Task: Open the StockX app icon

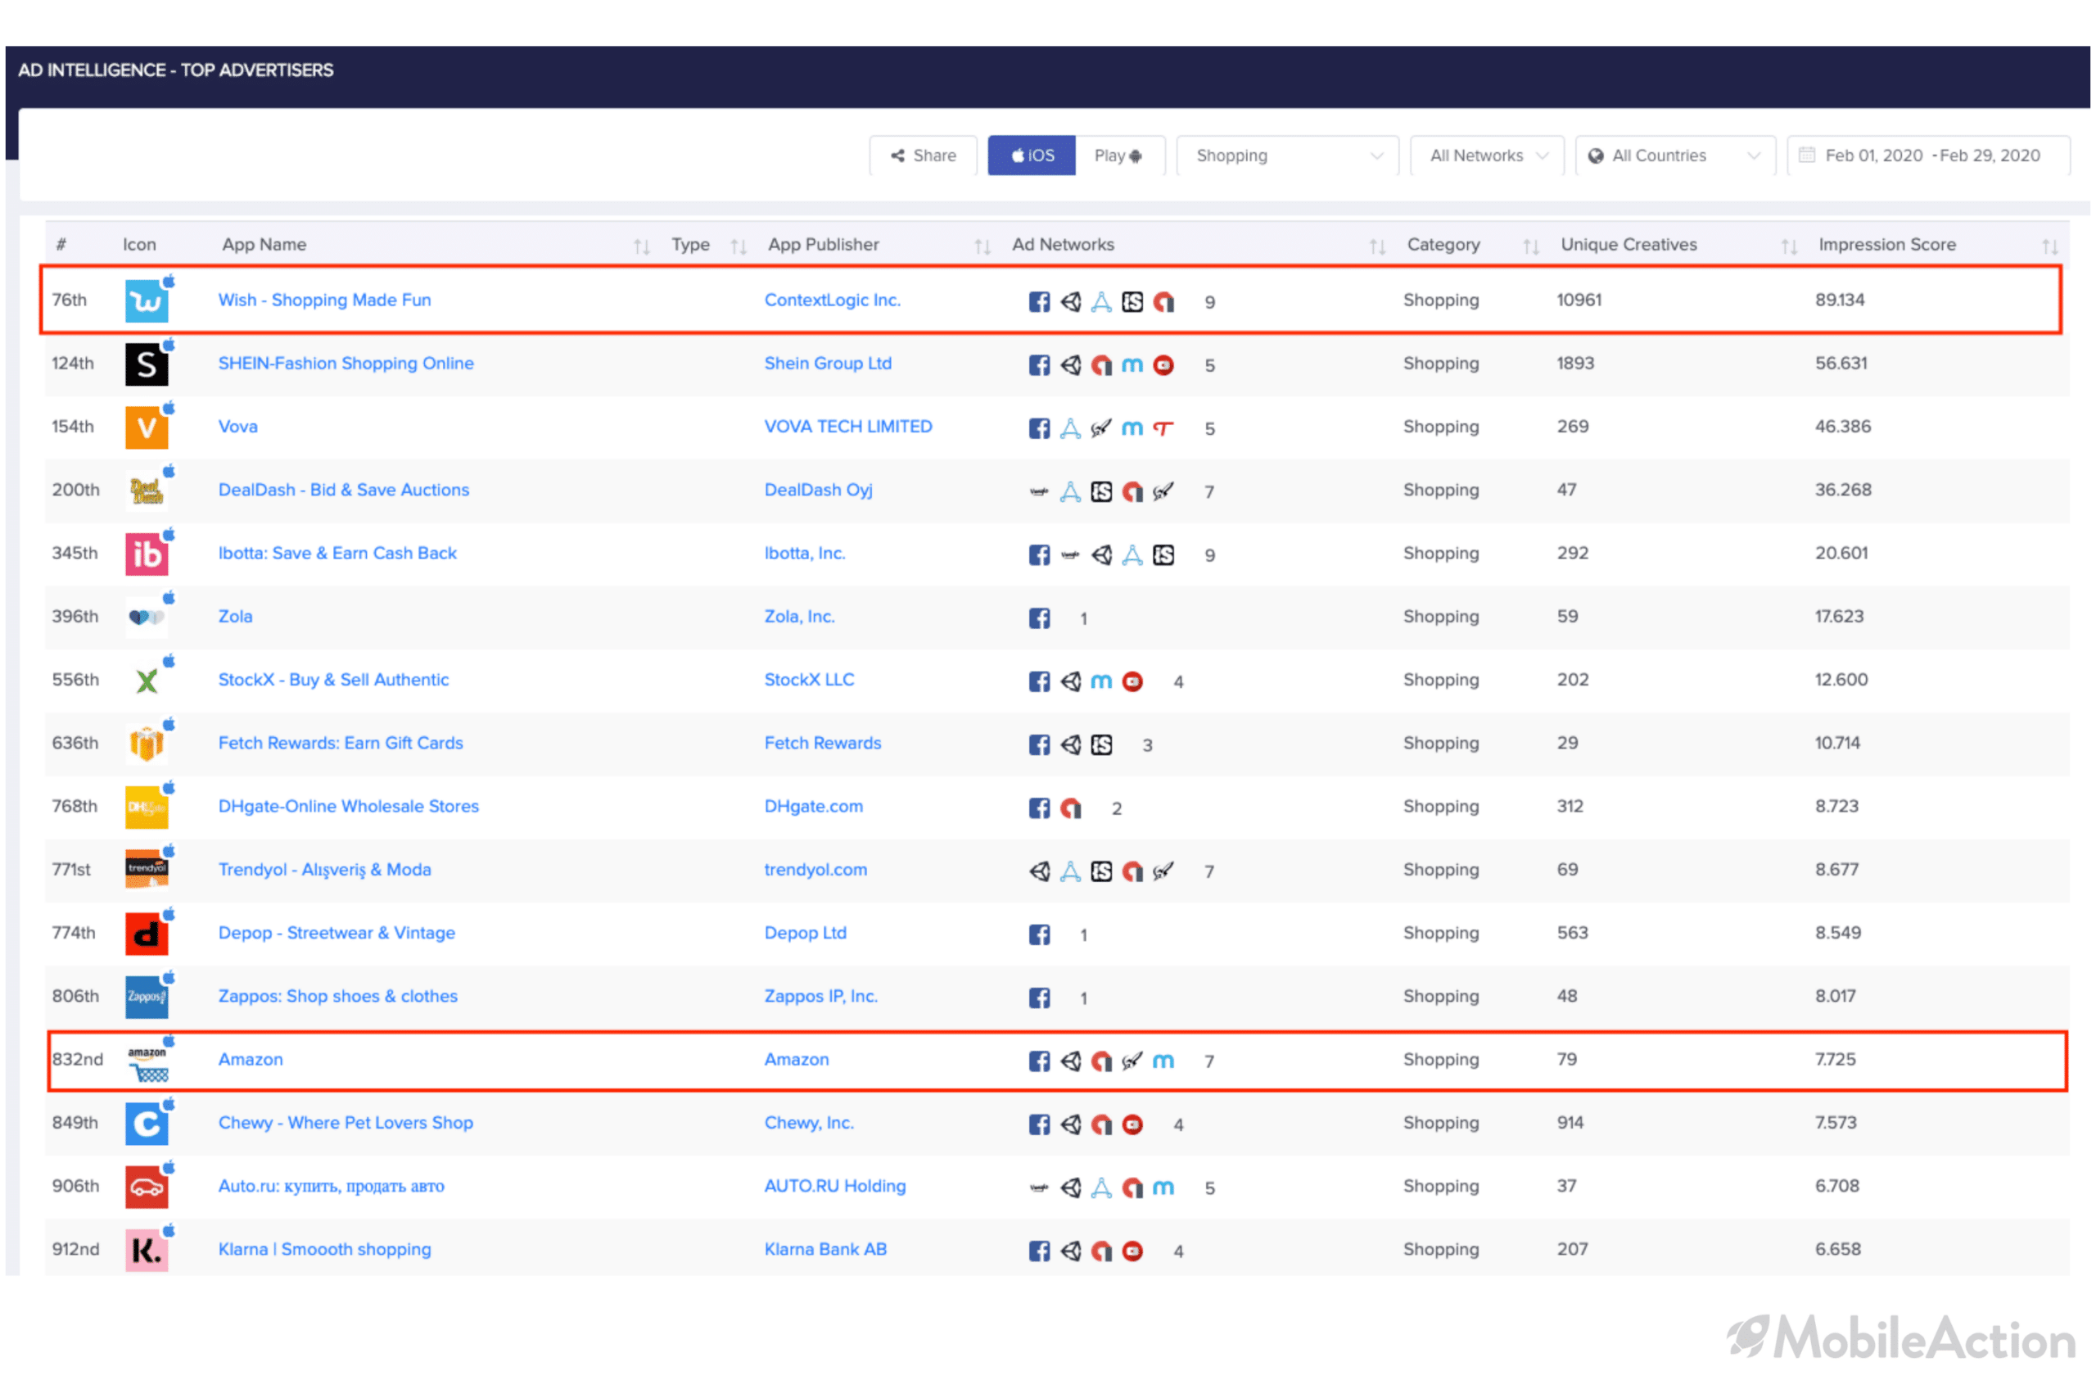Action: click(x=147, y=681)
